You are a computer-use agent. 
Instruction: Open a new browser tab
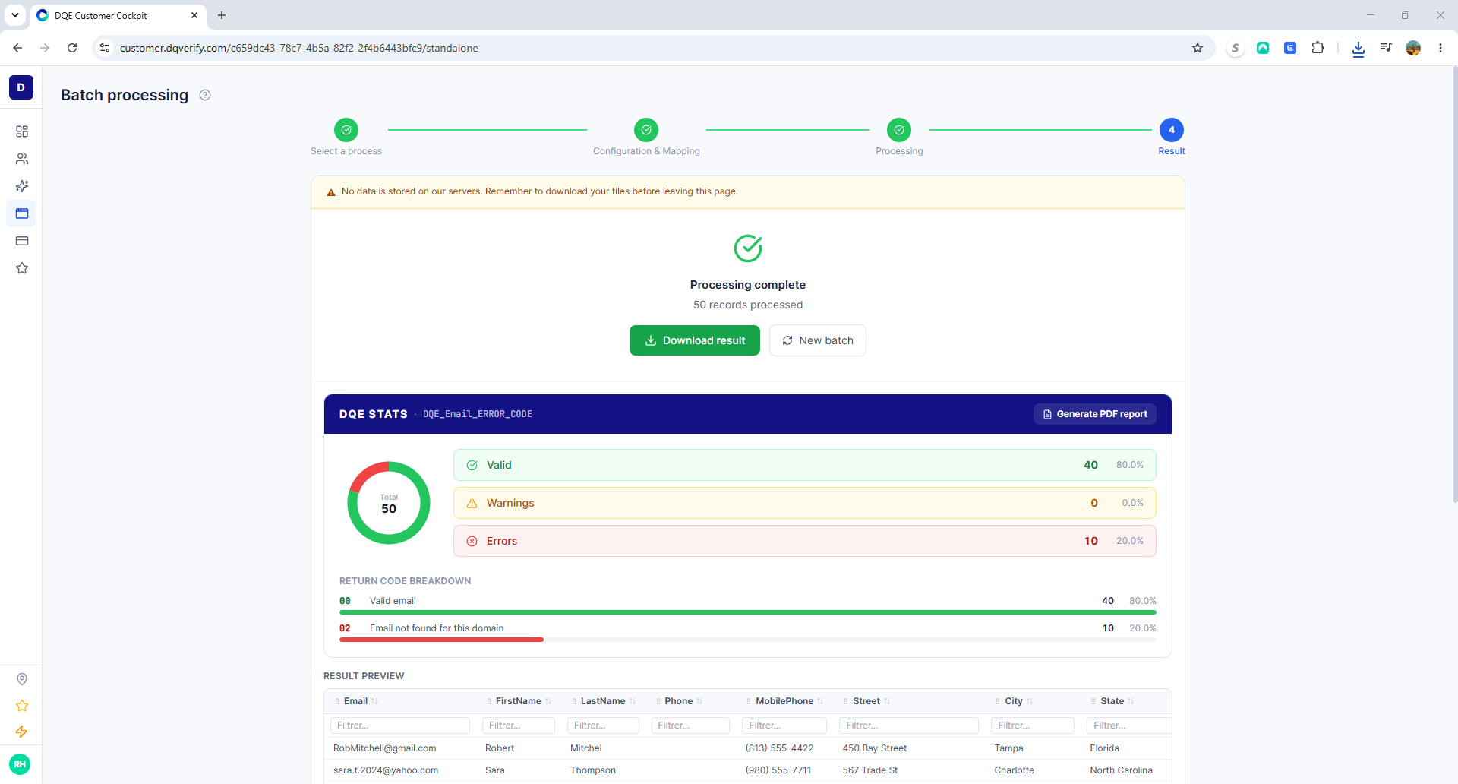coord(222,15)
